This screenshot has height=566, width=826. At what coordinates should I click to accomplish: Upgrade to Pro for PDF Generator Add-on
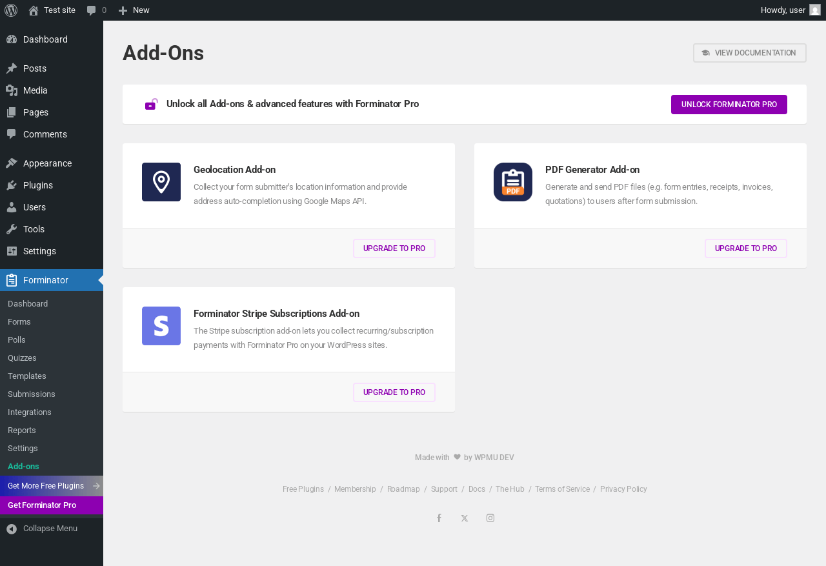click(x=746, y=248)
